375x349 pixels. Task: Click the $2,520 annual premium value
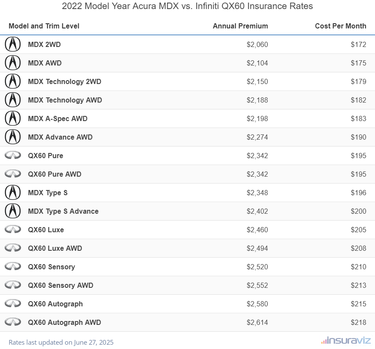click(x=257, y=267)
